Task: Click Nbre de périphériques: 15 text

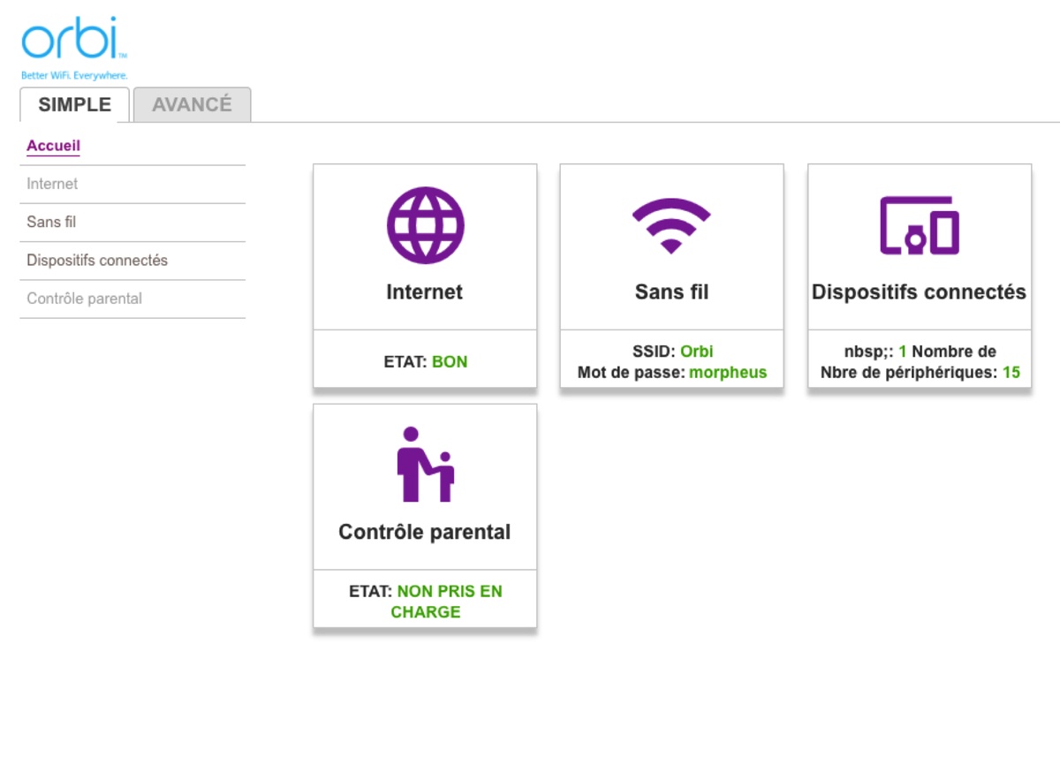Action: click(x=920, y=373)
